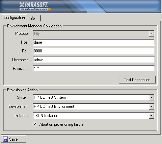The height and width of the screenshot is (144, 162).
Task: Click the Username field with admin
Action: click(94, 60)
